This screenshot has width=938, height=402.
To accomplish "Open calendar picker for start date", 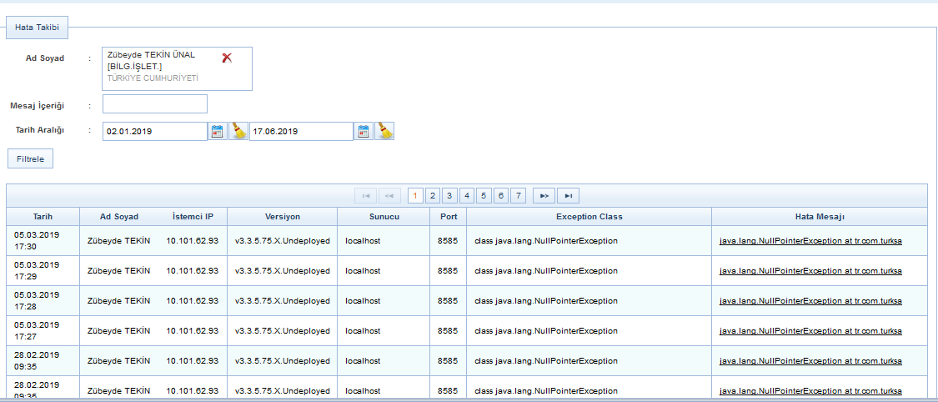I will [218, 131].
